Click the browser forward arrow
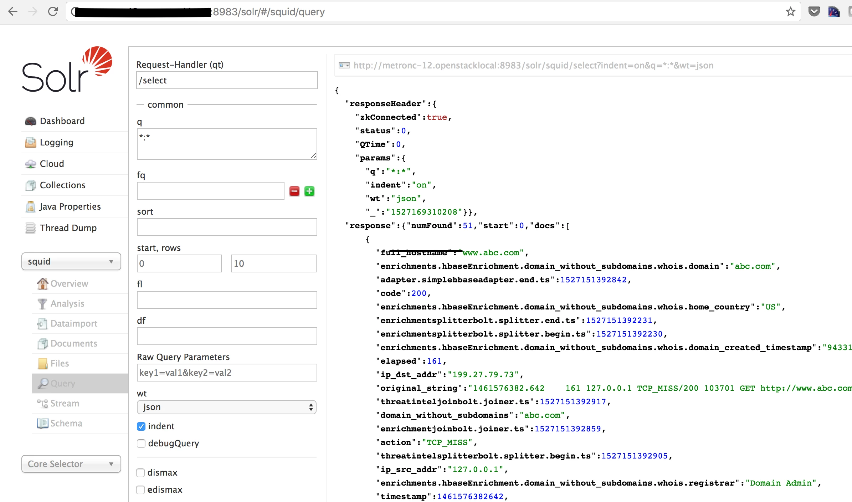852x502 pixels. pos(32,12)
